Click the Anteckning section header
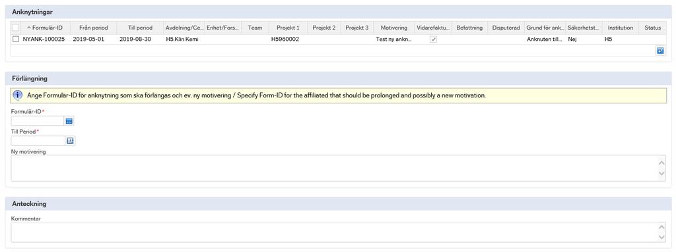Image resolution: width=676 pixels, height=252 pixels. click(338, 204)
